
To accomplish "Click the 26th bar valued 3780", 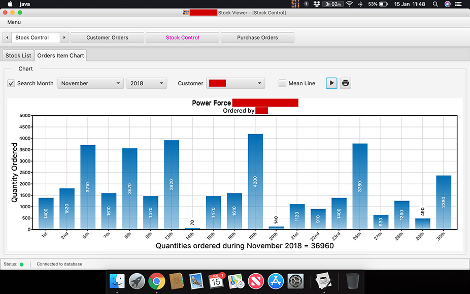I will click(360, 186).
